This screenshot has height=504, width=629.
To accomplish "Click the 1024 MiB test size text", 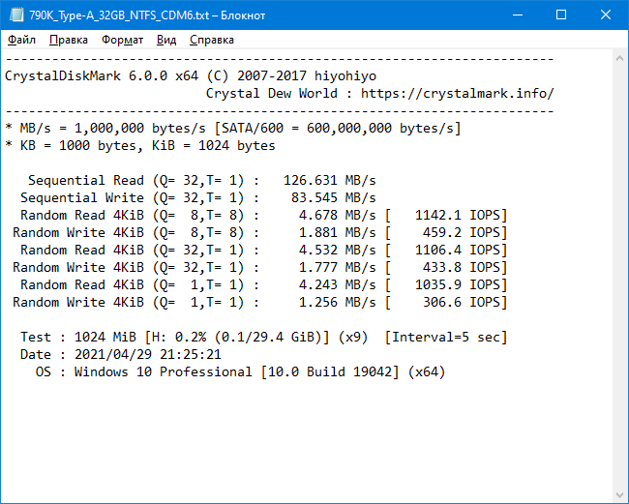I will point(105,337).
